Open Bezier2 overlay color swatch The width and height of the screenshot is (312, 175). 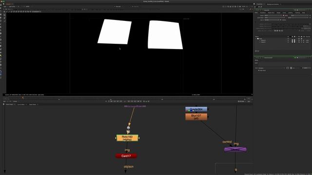pyautogui.click(x=292, y=40)
